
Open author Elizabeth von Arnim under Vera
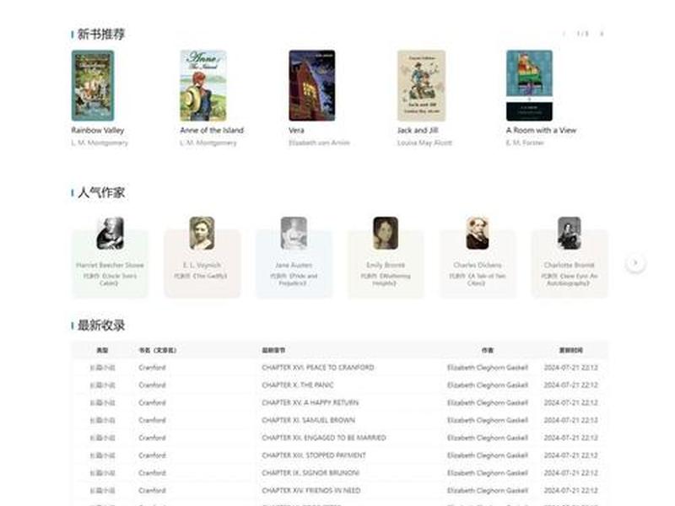point(319,143)
